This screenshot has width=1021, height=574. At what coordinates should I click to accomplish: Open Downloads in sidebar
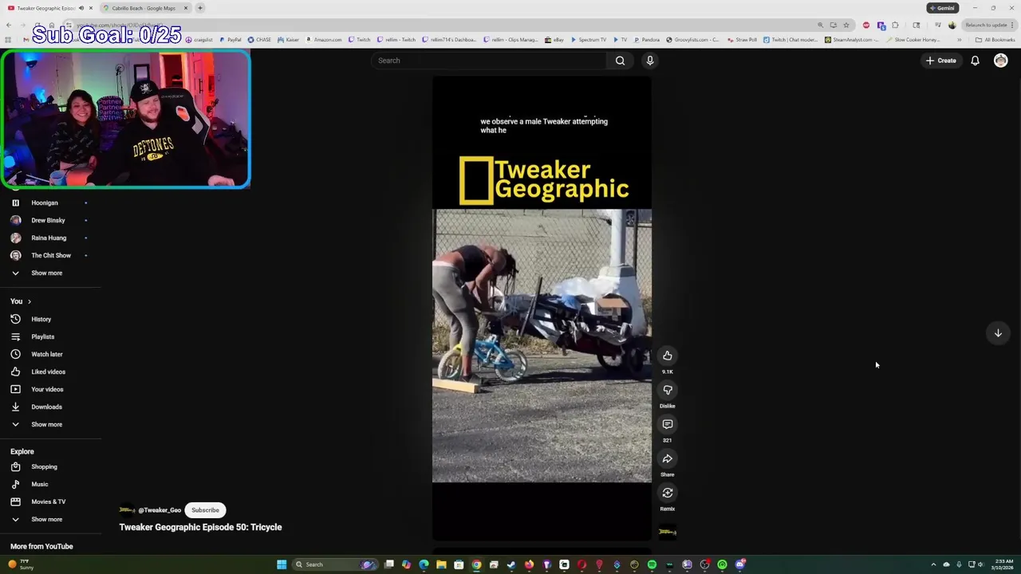[46, 407]
